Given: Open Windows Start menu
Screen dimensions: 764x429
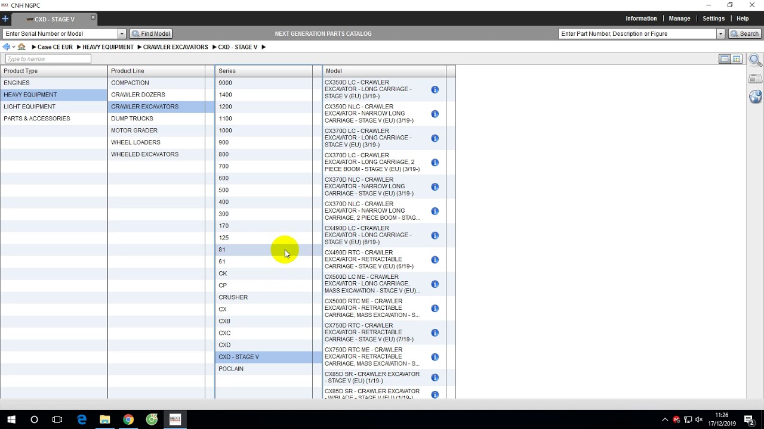Looking at the screenshot, I should 11,419.
